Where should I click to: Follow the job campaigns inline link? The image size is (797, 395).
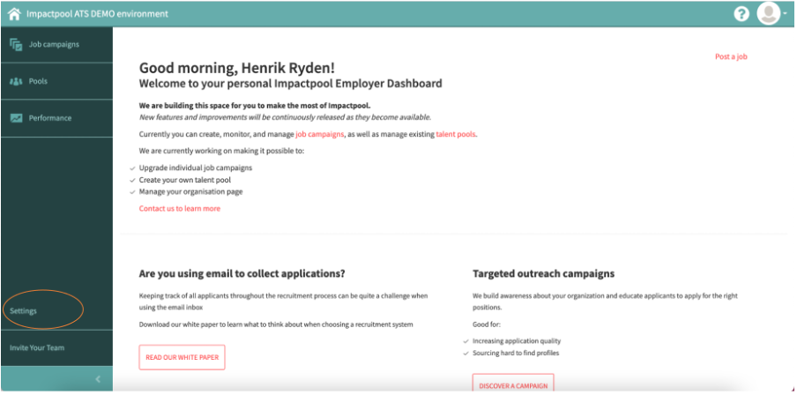pyautogui.click(x=320, y=135)
